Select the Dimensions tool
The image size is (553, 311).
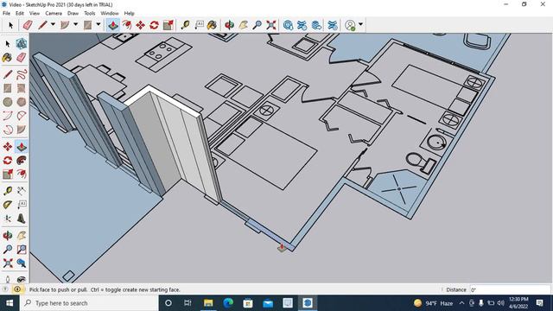(21, 191)
